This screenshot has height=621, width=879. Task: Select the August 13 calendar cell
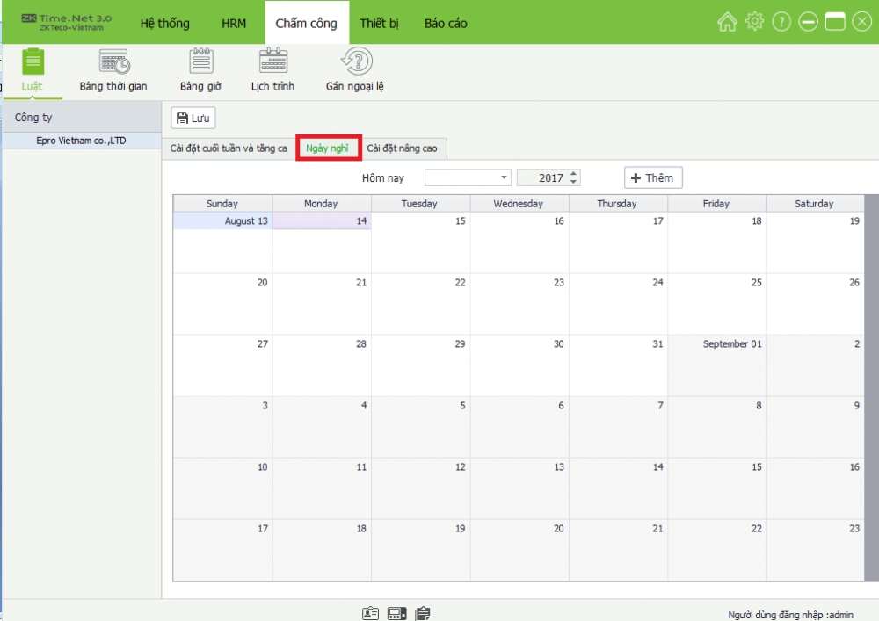point(222,242)
